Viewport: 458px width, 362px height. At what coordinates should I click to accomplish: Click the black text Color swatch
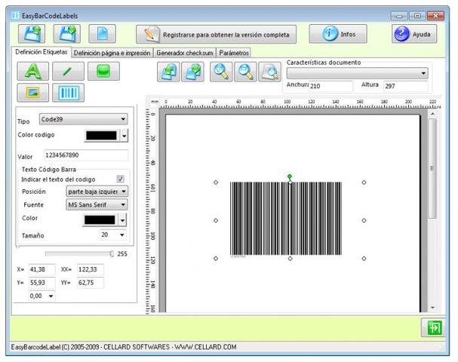pyautogui.click(x=100, y=219)
